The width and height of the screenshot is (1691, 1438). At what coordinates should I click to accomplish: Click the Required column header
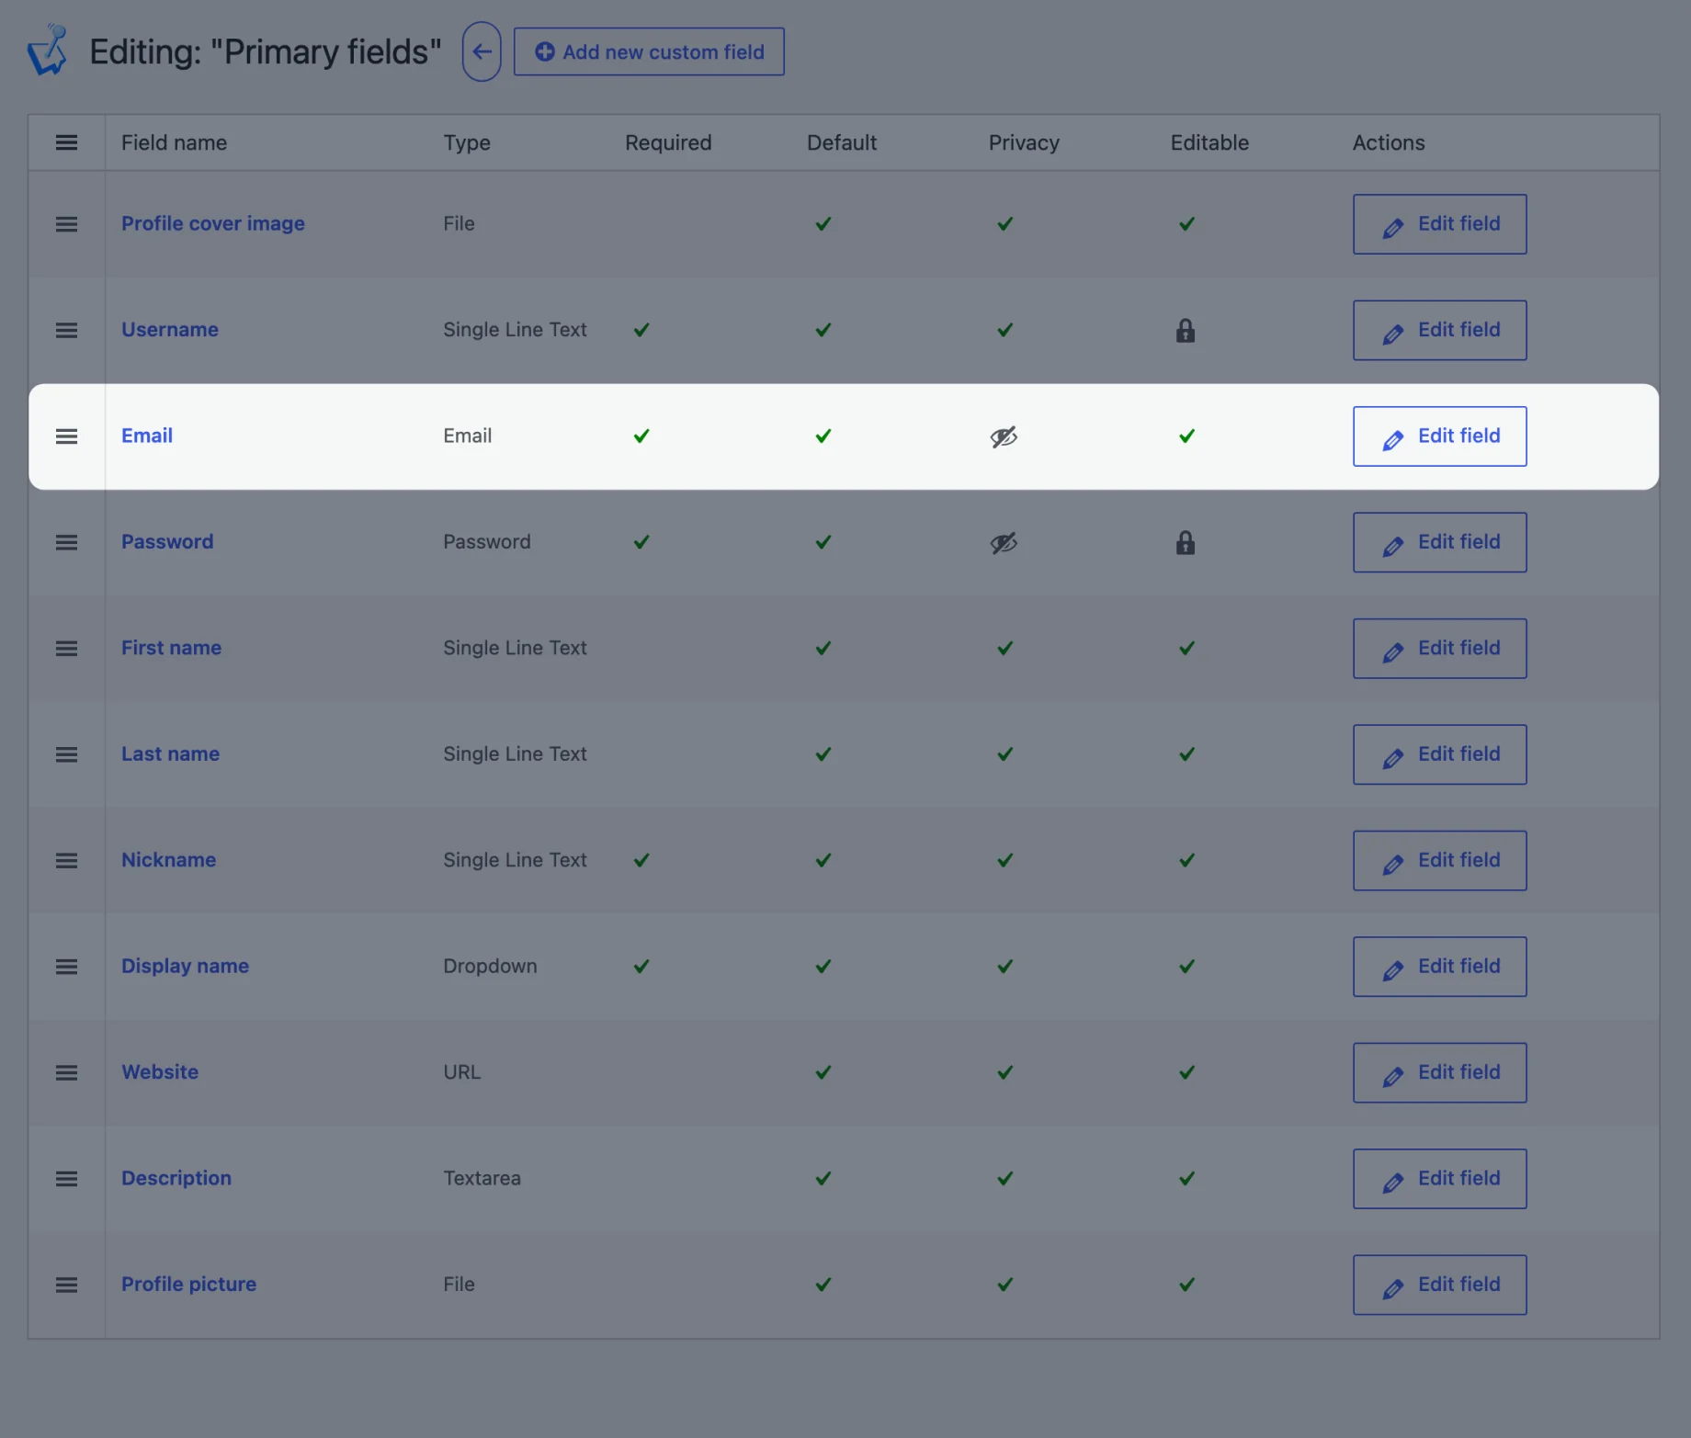(x=668, y=142)
